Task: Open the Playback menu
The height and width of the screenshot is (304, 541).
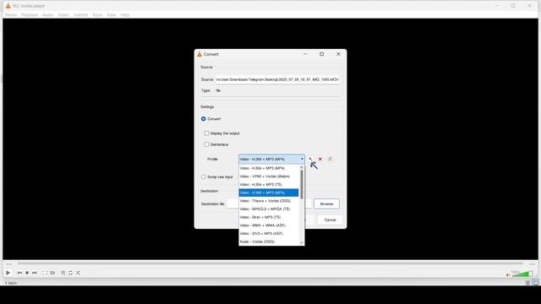Action: 30,15
